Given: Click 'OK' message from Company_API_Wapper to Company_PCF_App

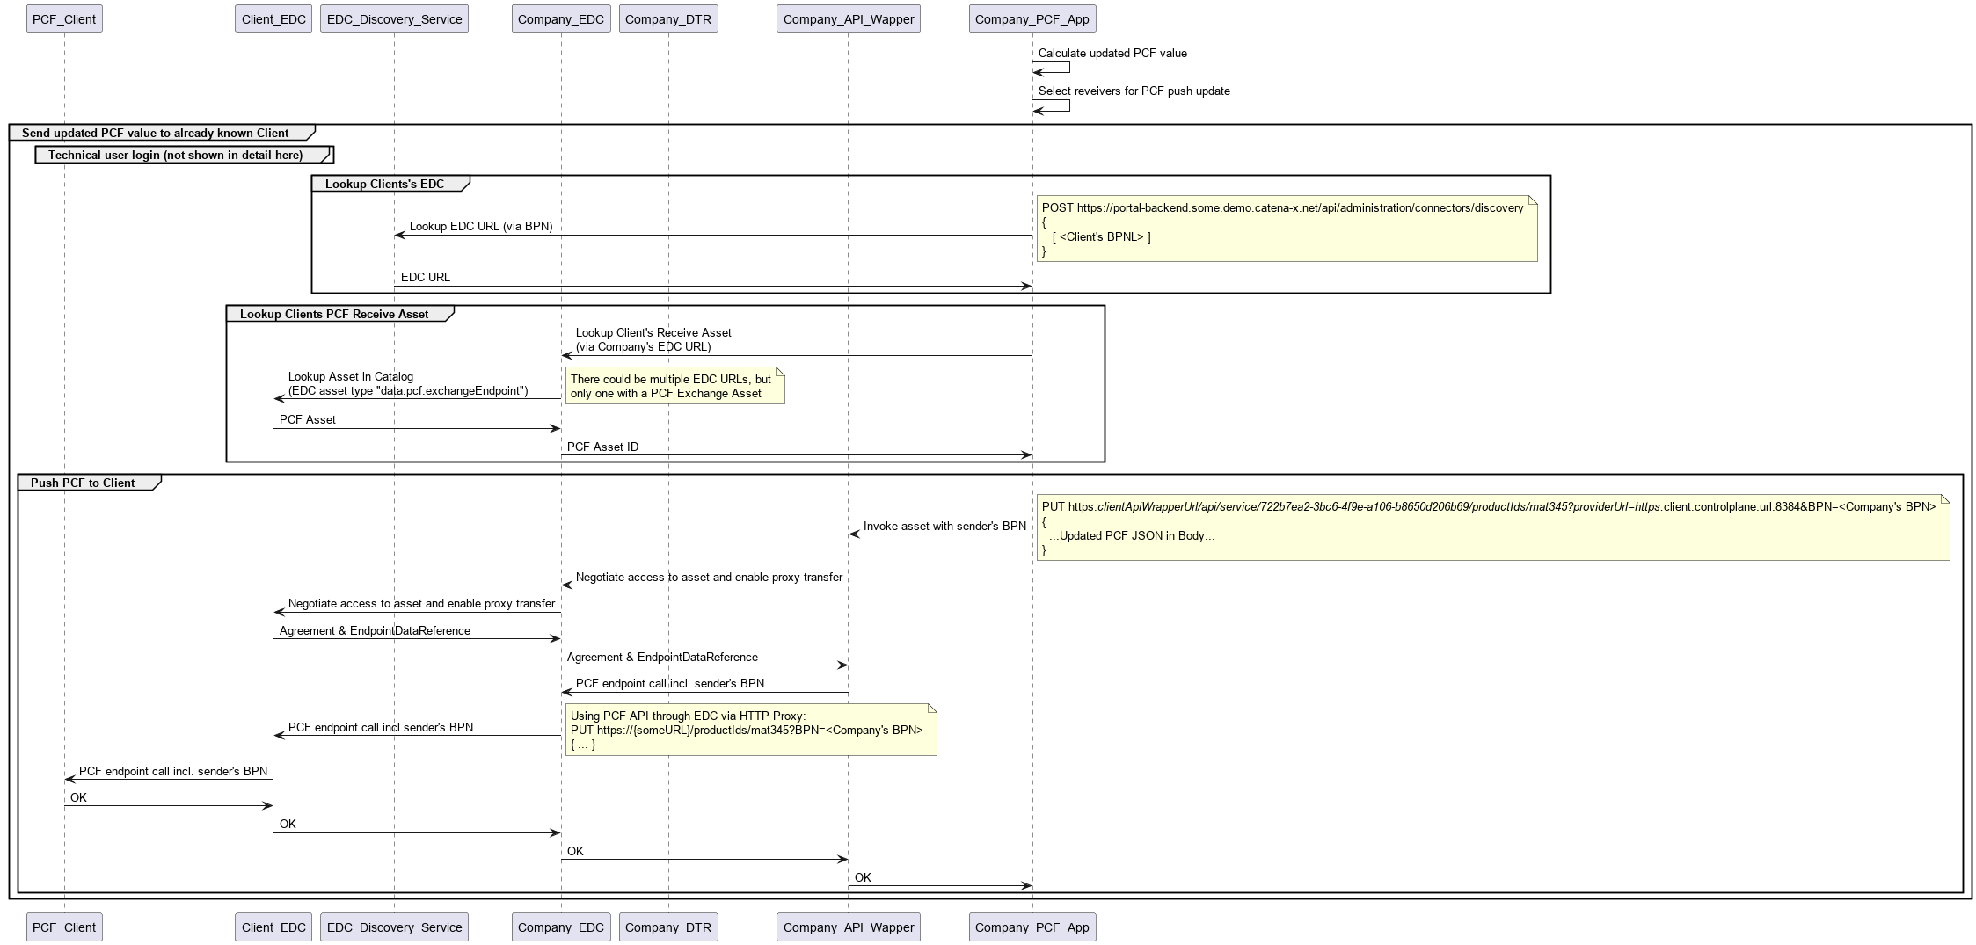Looking at the screenshot, I should [x=863, y=878].
